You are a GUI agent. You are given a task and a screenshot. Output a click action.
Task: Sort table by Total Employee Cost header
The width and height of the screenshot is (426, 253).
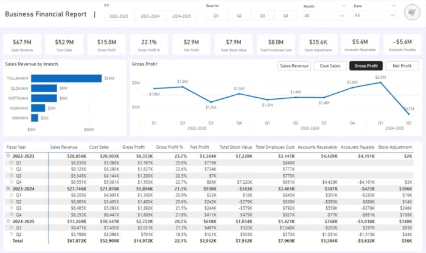pos(275,147)
